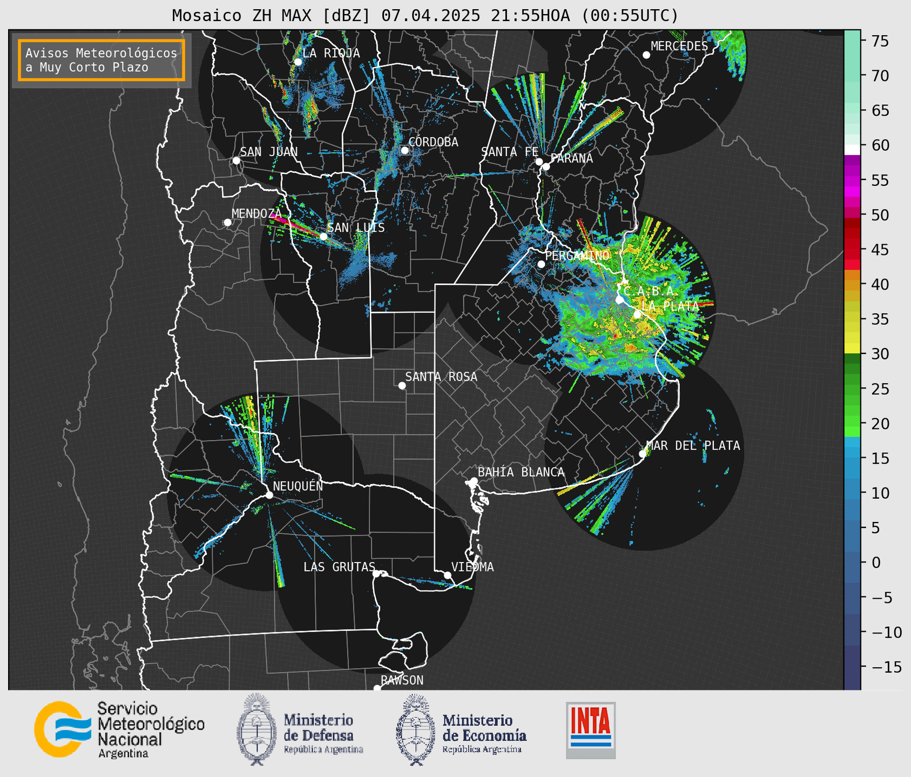Click the Pergamino city marker dot
Image resolution: width=911 pixels, height=777 pixels.
(541, 264)
